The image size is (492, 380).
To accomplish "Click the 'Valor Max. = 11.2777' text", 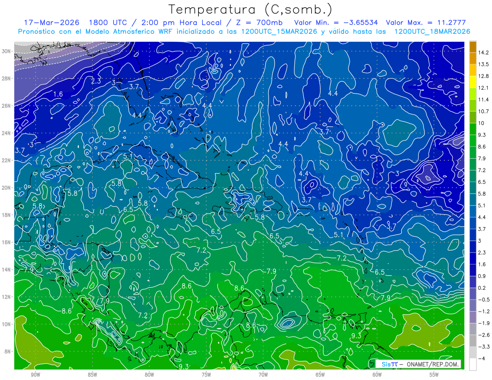I will click(426, 22).
